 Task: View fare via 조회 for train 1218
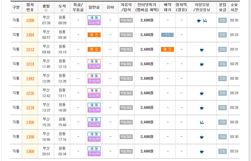[x=222, y=108]
